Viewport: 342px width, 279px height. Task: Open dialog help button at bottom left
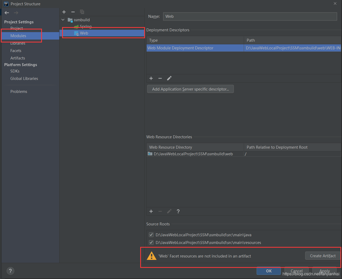tap(10, 271)
